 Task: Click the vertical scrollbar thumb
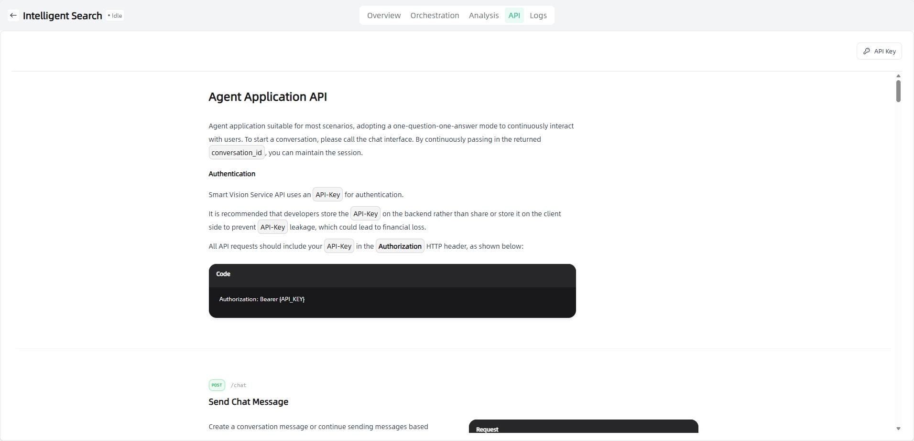pyautogui.click(x=898, y=91)
